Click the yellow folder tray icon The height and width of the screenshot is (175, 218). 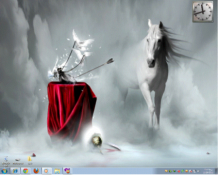[166, 171]
